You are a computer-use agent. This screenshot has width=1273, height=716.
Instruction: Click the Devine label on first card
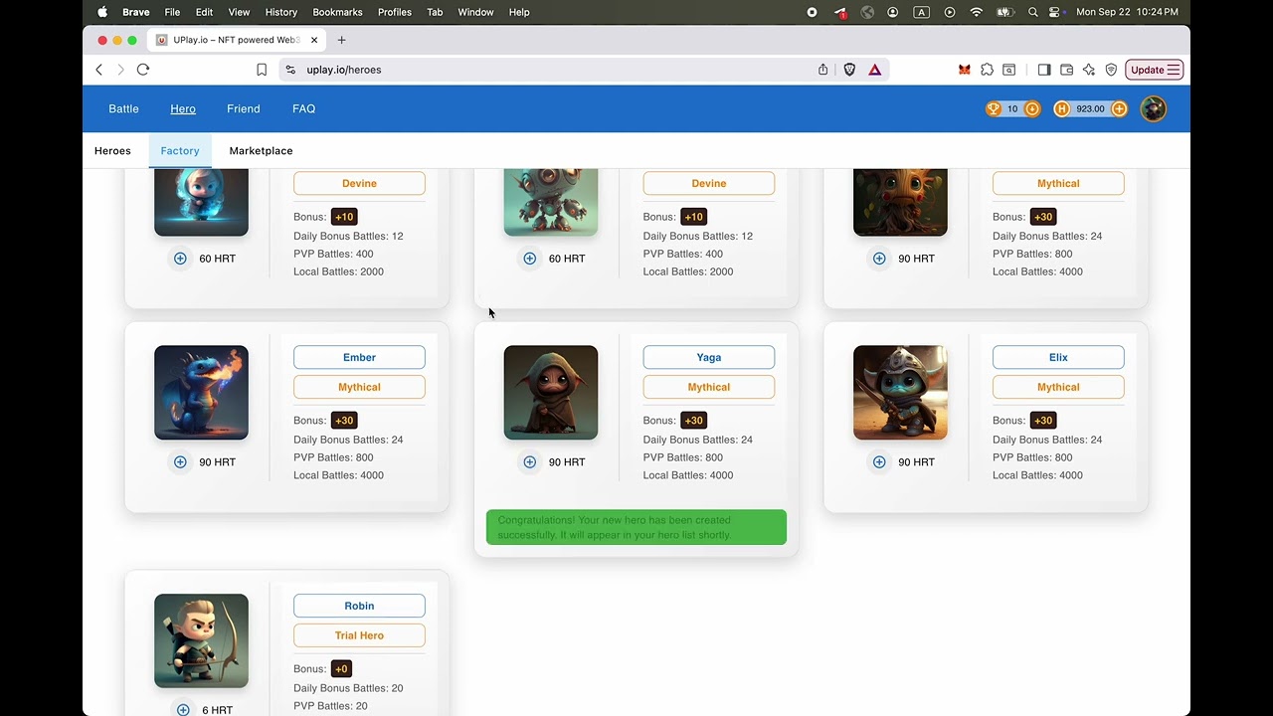pyautogui.click(x=359, y=183)
